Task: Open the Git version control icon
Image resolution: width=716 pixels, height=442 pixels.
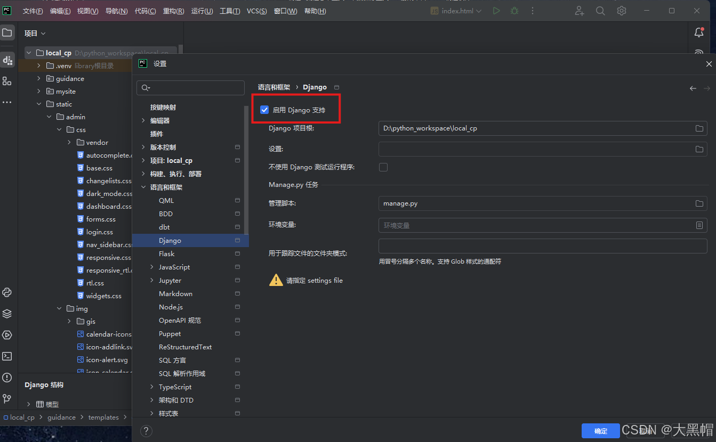Action: pos(7,398)
